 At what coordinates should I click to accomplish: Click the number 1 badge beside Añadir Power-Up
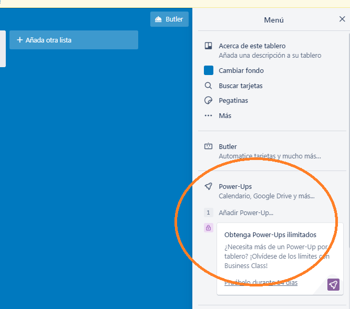pos(209,212)
